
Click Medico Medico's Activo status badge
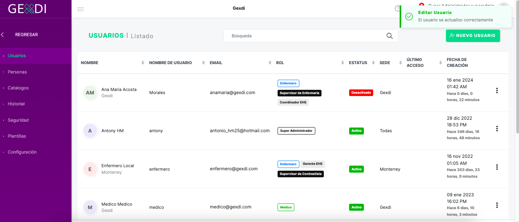[x=356, y=208]
